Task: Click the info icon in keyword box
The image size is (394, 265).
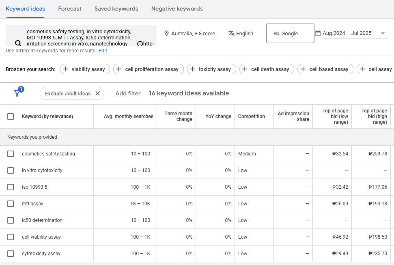Action: (140, 43)
